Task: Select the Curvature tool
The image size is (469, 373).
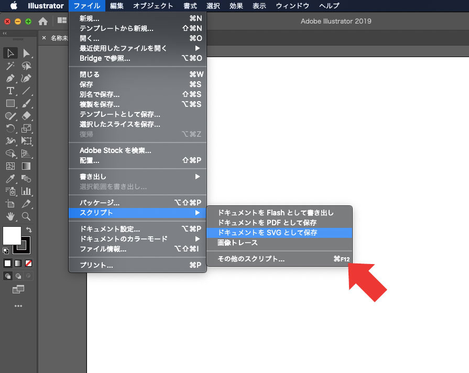Action: click(x=26, y=79)
